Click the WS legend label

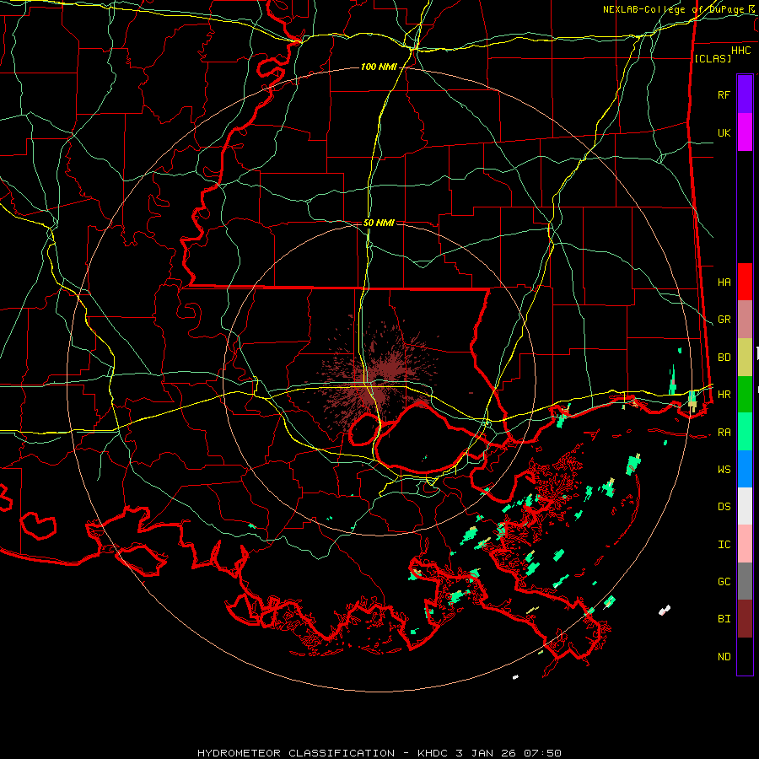point(724,470)
